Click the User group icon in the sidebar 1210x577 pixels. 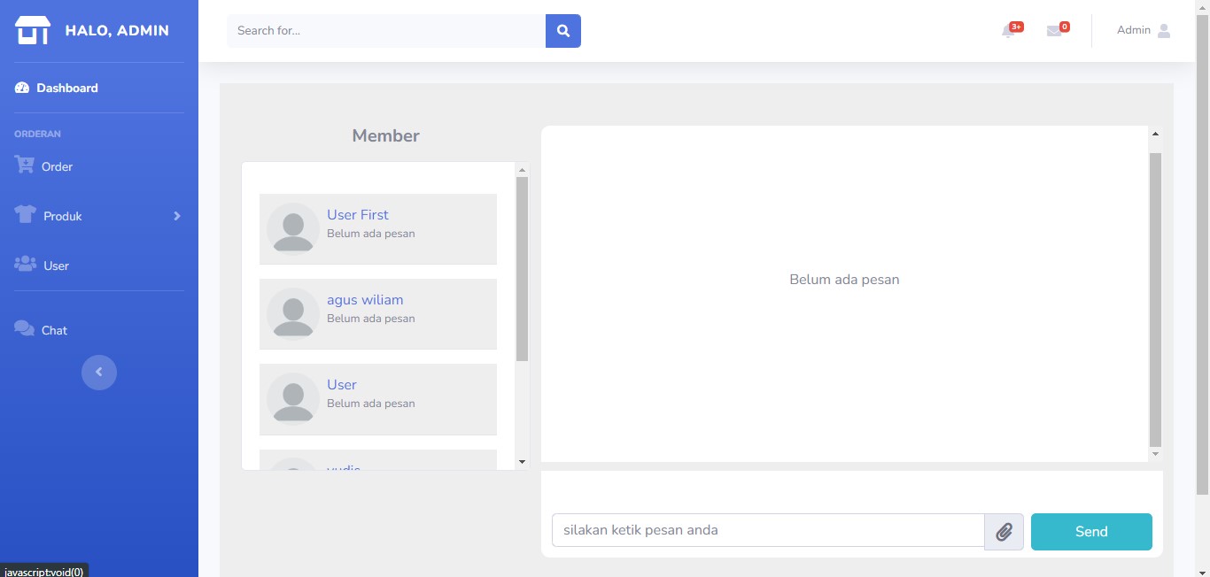(x=25, y=265)
